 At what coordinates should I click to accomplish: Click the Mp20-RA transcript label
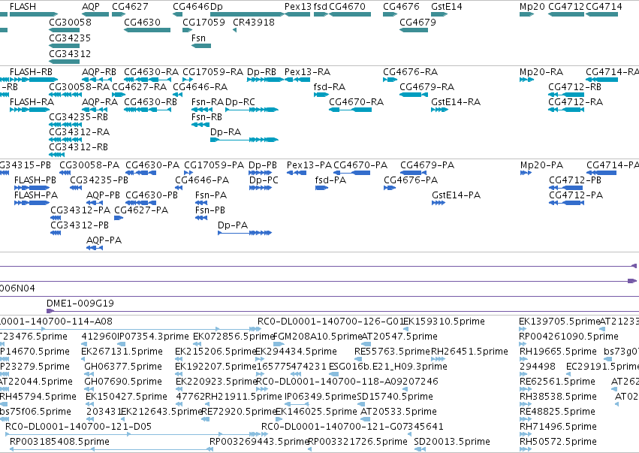[541, 72]
